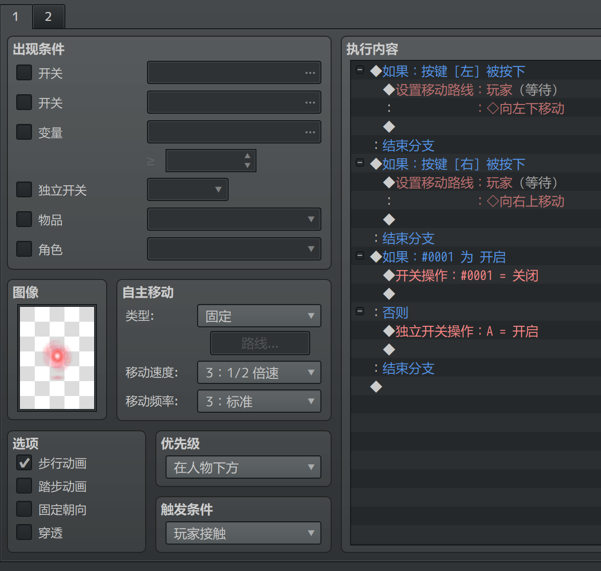The width and height of the screenshot is (601, 571).
Task: Enable the 固定朝向 option
Action: click(24, 509)
